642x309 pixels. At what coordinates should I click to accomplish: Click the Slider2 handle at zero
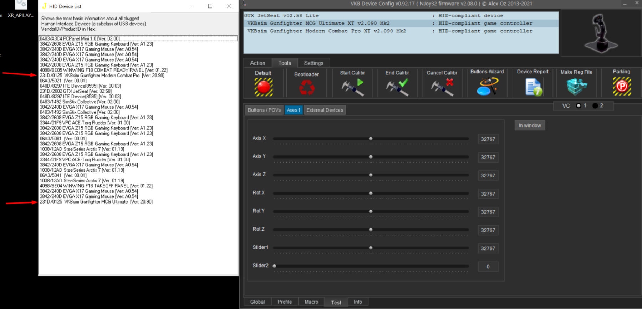pyautogui.click(x=274, y=266)
